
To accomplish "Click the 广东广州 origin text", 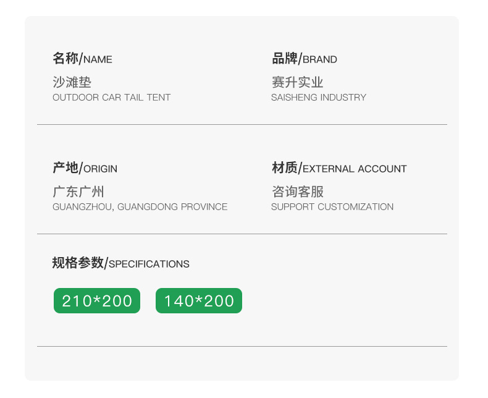I will tap(78, 192).
